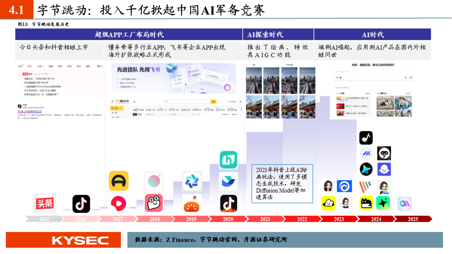
Task: Click the 2017 timeline arrow
Action: (118, 219)
